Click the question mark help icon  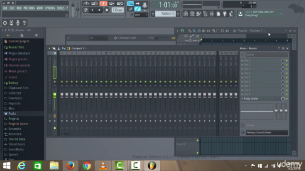(24, 23)
